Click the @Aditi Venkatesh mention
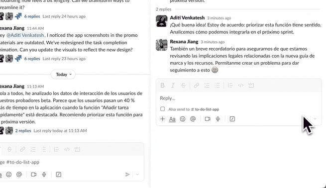 tap(25, 35)
